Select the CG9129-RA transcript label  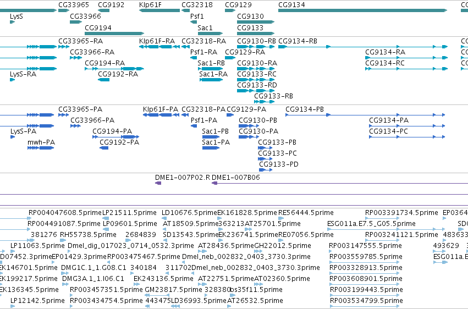tap(245, 52)
